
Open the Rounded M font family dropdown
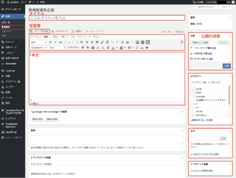tap(39, 47)
